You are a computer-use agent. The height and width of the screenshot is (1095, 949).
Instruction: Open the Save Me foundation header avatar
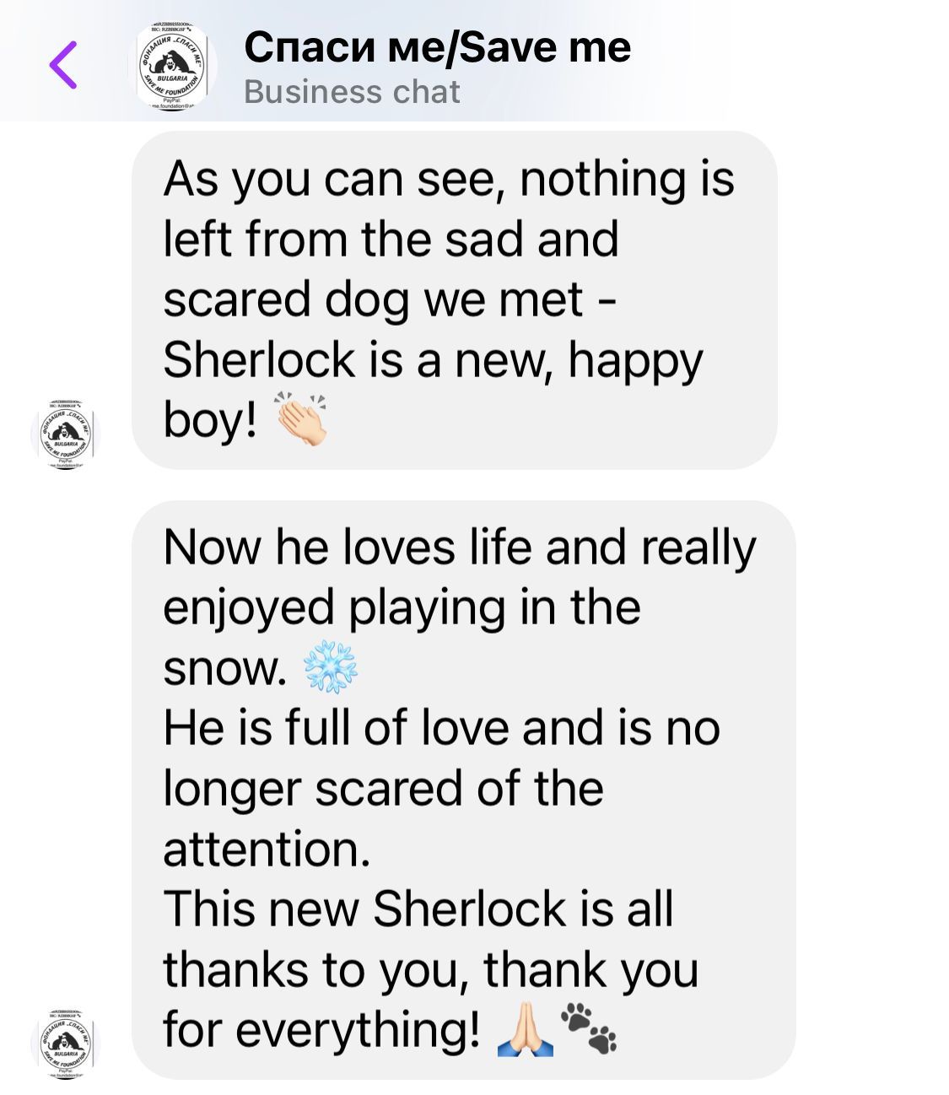tap(171, 65)
